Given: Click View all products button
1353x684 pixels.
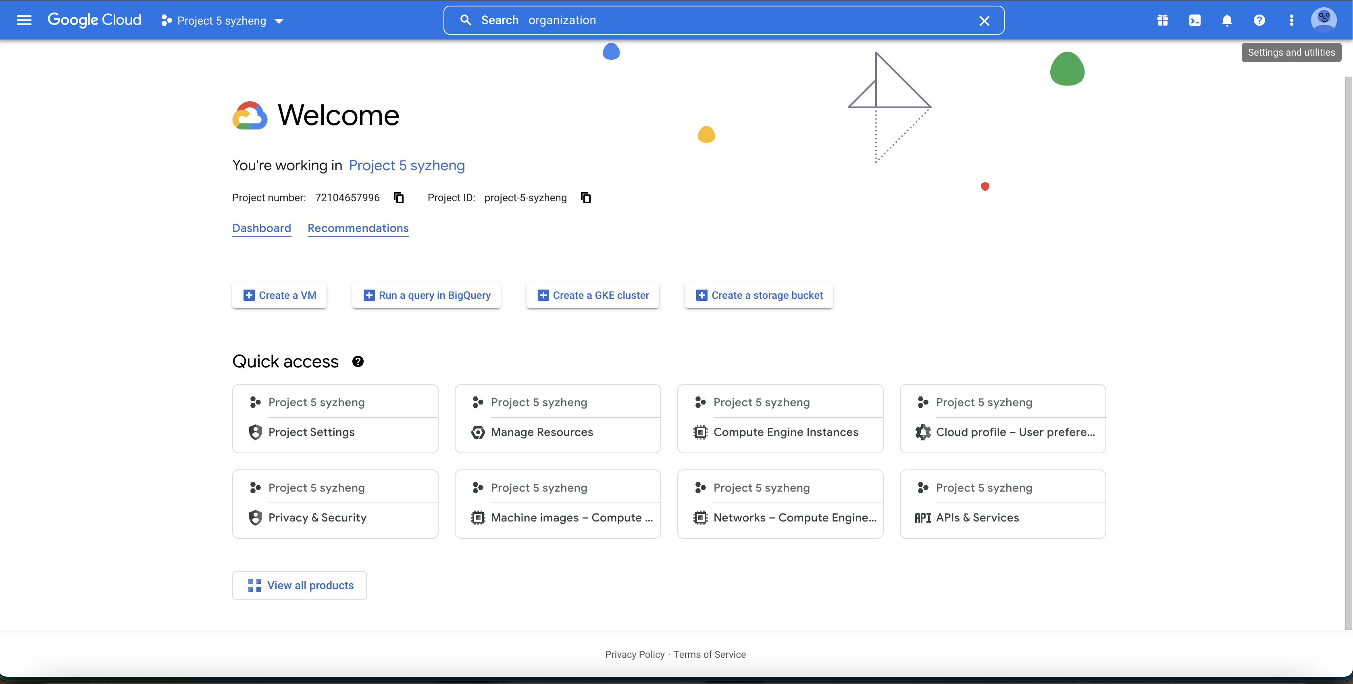Looking at the screenshot, I should (x=300, y=585).
